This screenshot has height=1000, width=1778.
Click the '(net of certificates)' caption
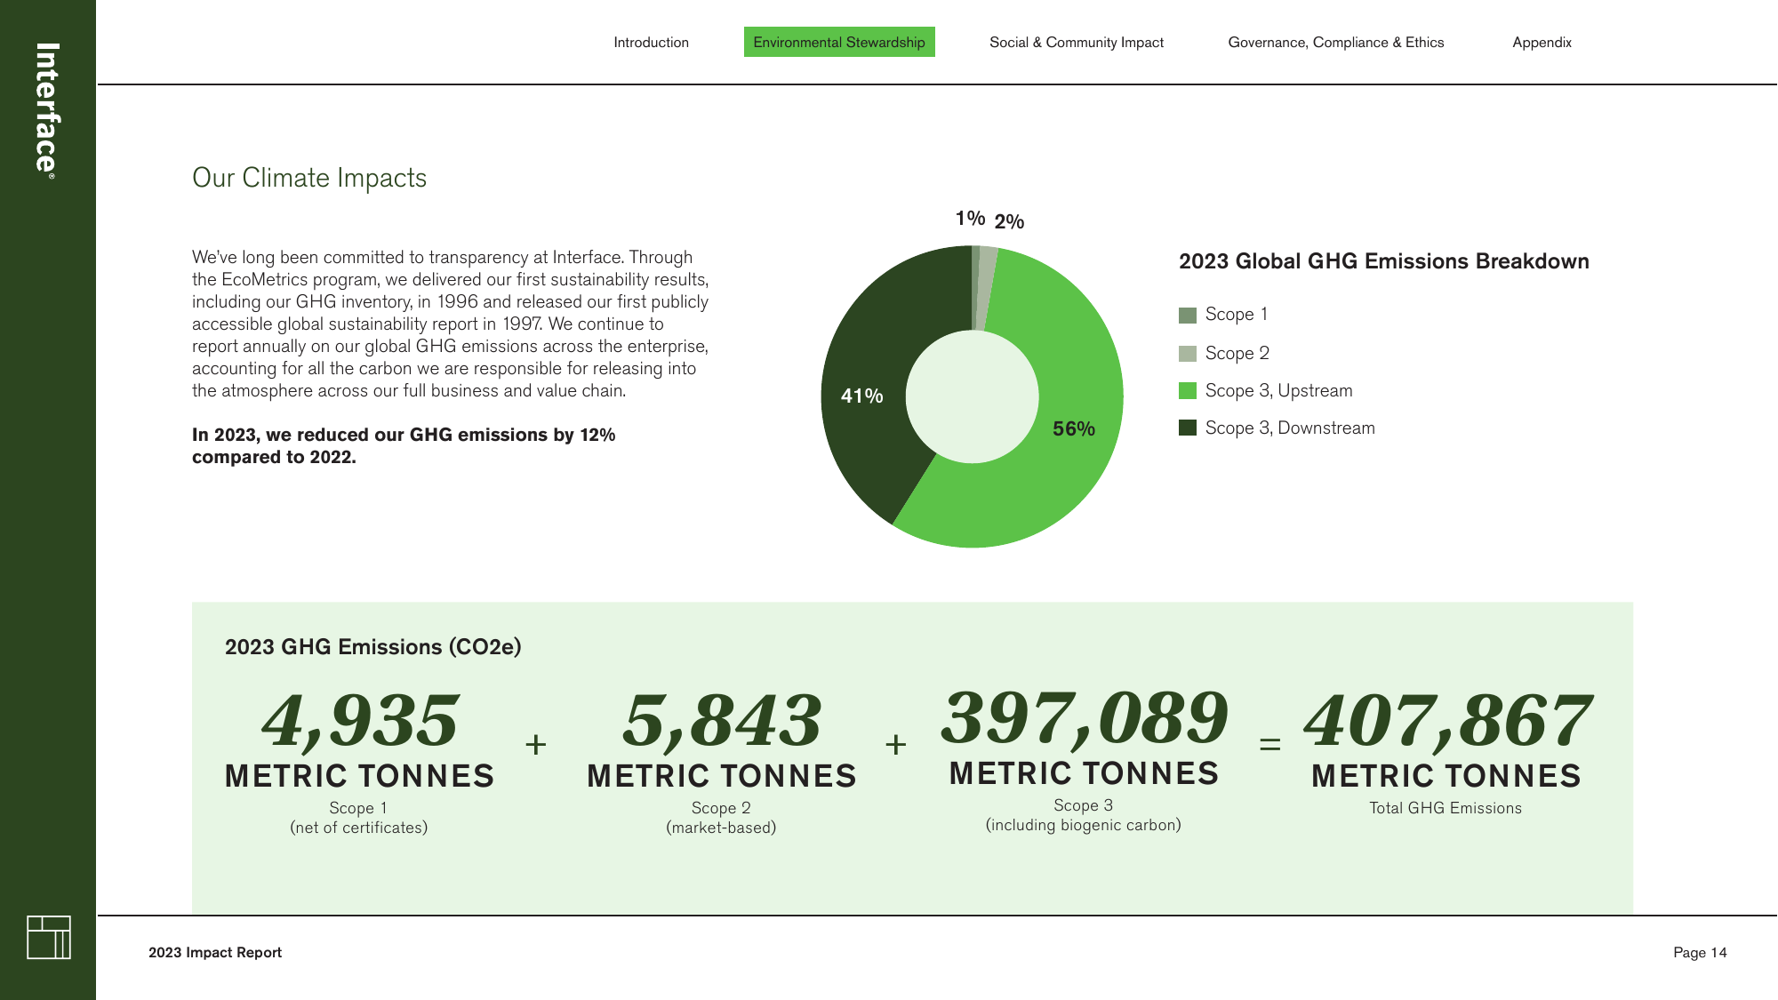pyautogui.click(x=359, y=828)
